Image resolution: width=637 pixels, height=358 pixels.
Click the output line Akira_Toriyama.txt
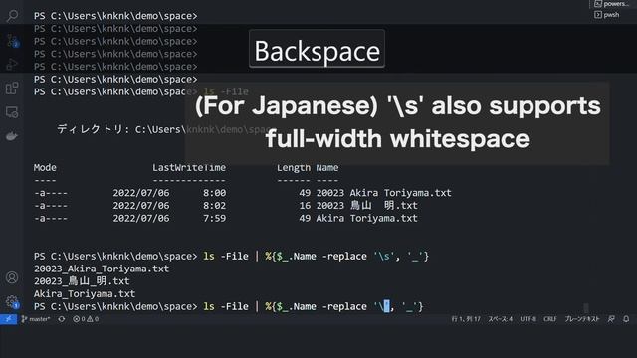(x=85, y=294)
